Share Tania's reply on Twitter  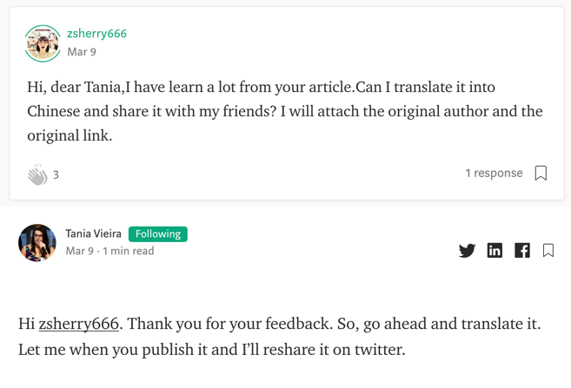coord(467,250)
